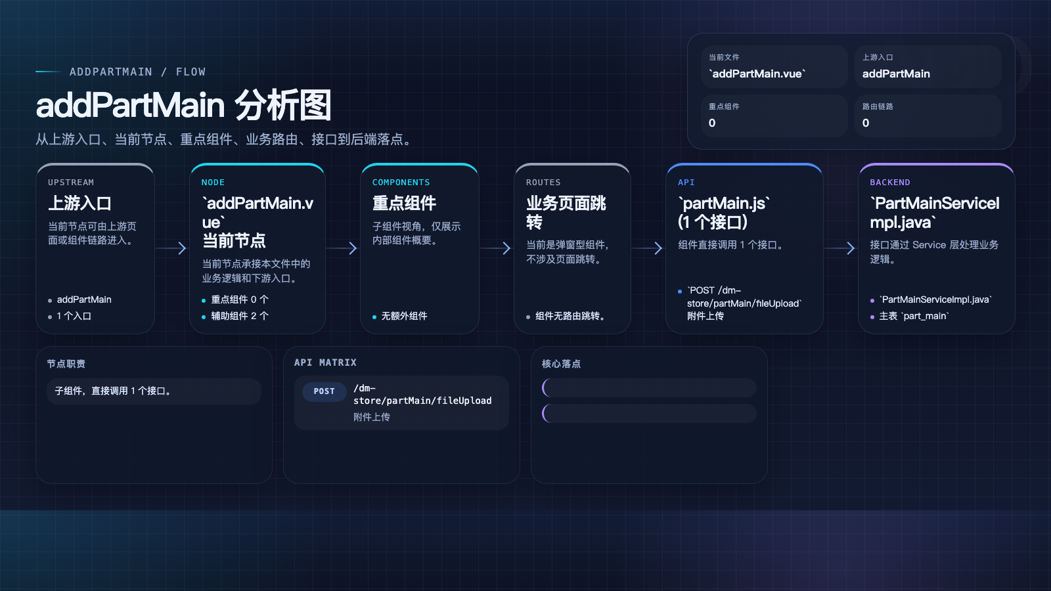
Task: Click the API MATRIX panel title
Action: [x=325, y=362]
